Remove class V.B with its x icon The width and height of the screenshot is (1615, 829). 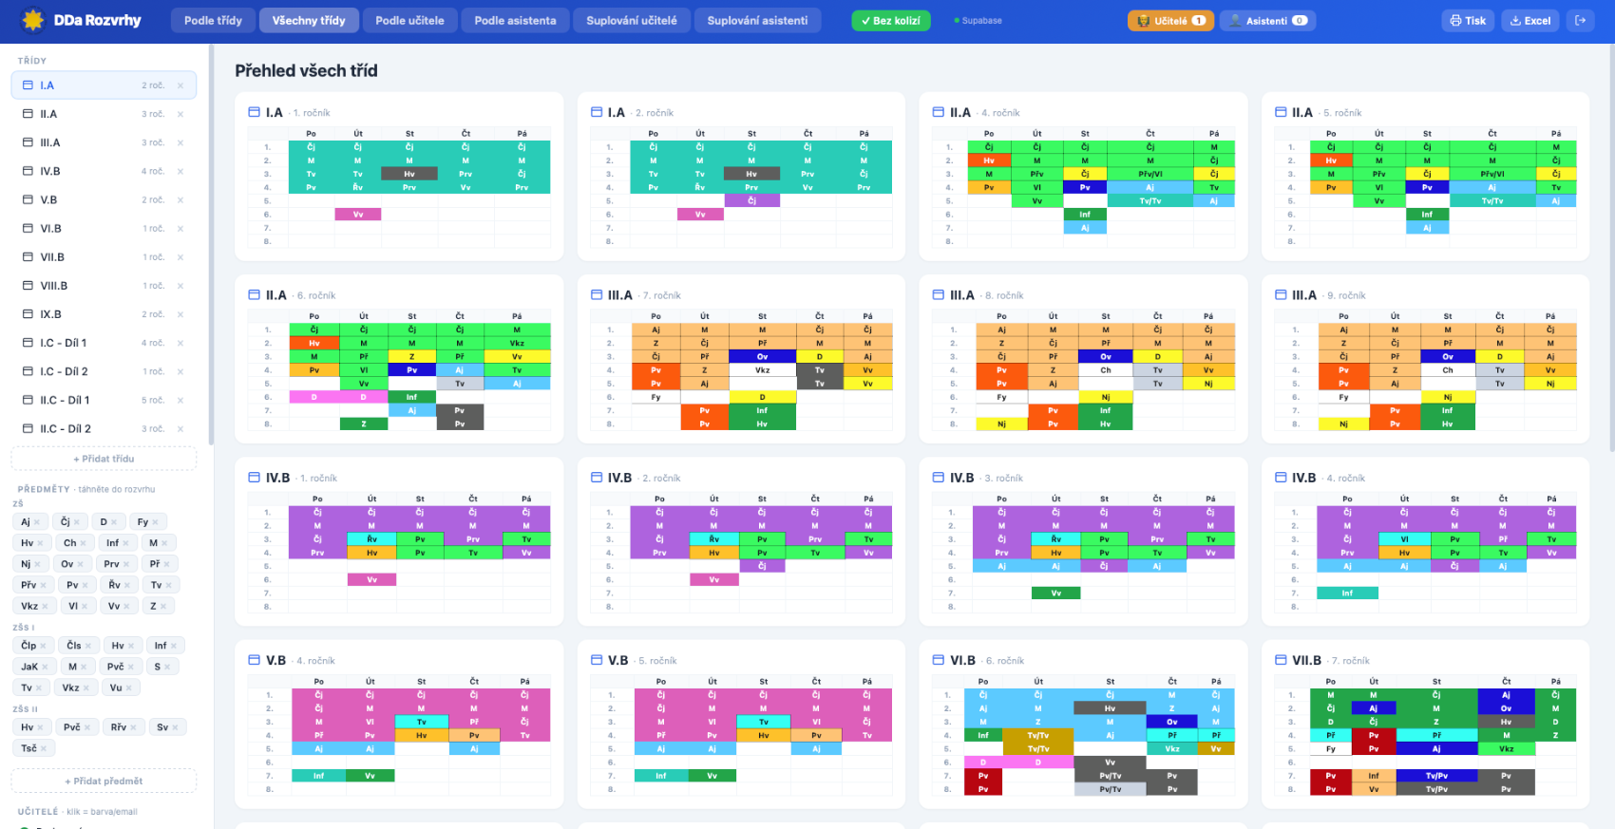[180, 199]
